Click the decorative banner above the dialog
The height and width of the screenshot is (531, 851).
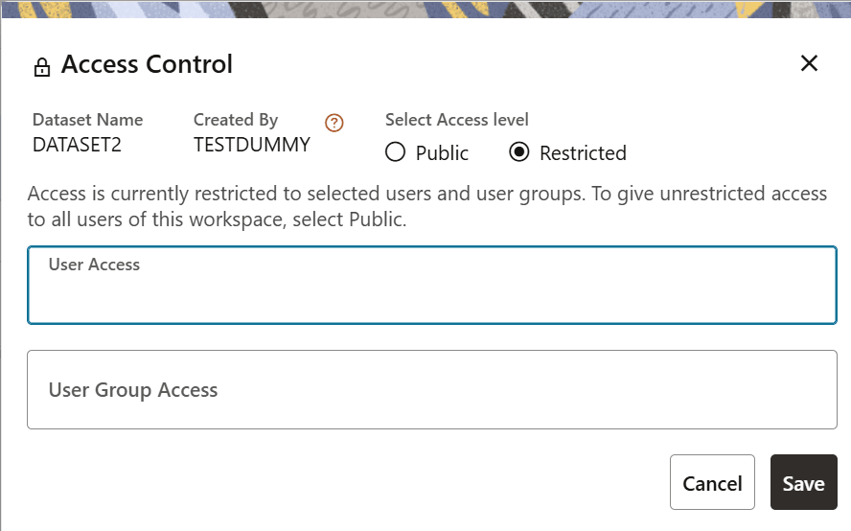click(x=425, y=8)
